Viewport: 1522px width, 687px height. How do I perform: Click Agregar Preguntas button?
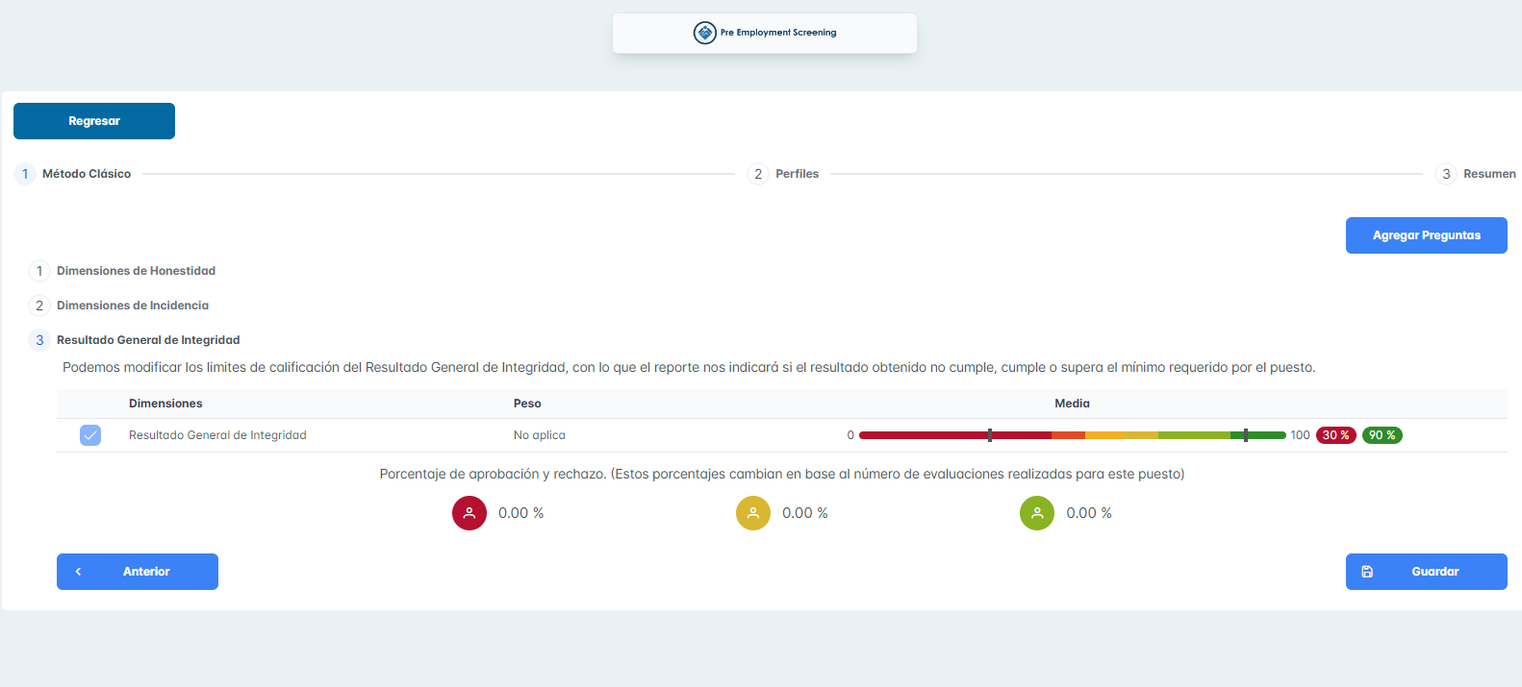pyautogui.click(x=1426, y=235)
